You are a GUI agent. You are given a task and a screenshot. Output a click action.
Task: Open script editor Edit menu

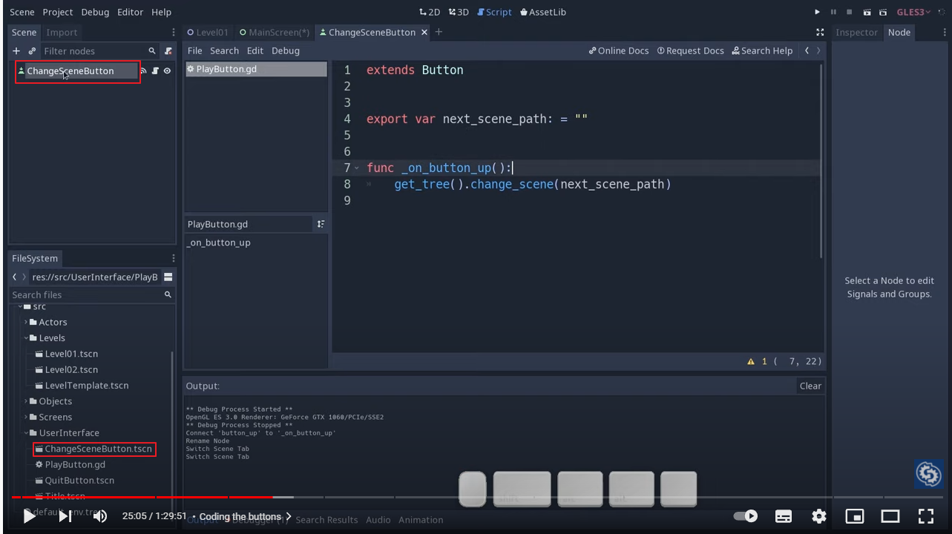[x=255, y=51]
